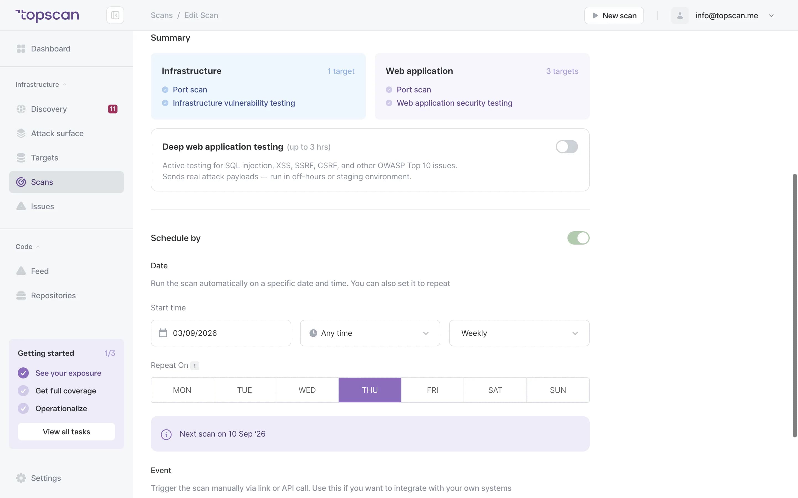The image size is (798, 498).
Task: Click the Scans radar icon
Action: point(21,182)
